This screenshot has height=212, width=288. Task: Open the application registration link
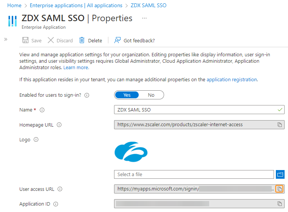coord(232,79)
